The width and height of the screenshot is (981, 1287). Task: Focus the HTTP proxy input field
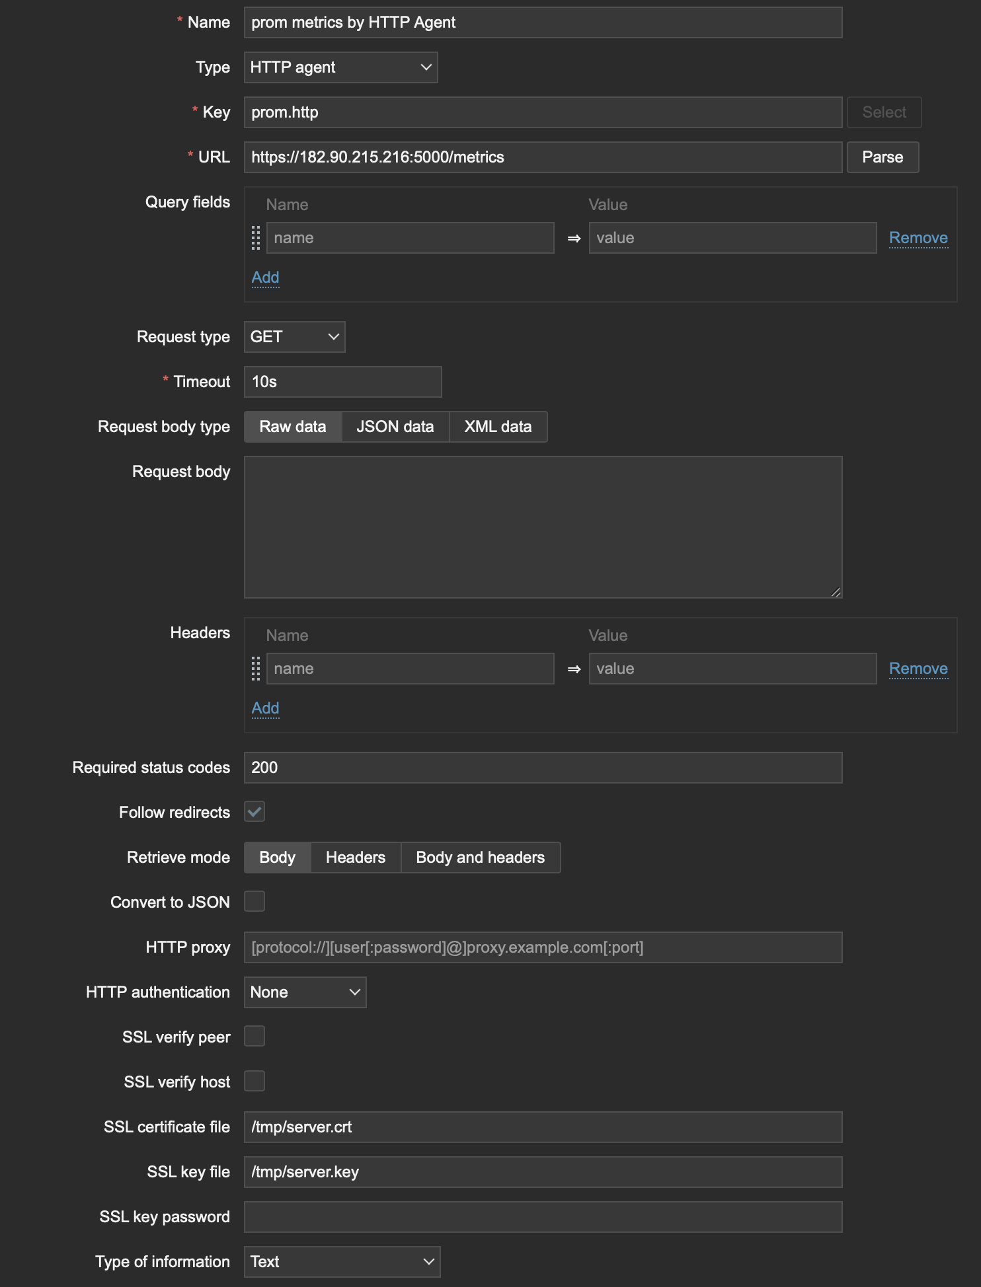(x=543, y=947)
